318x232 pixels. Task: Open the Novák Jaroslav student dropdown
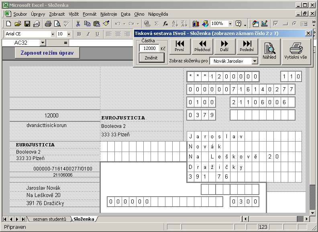255,61
